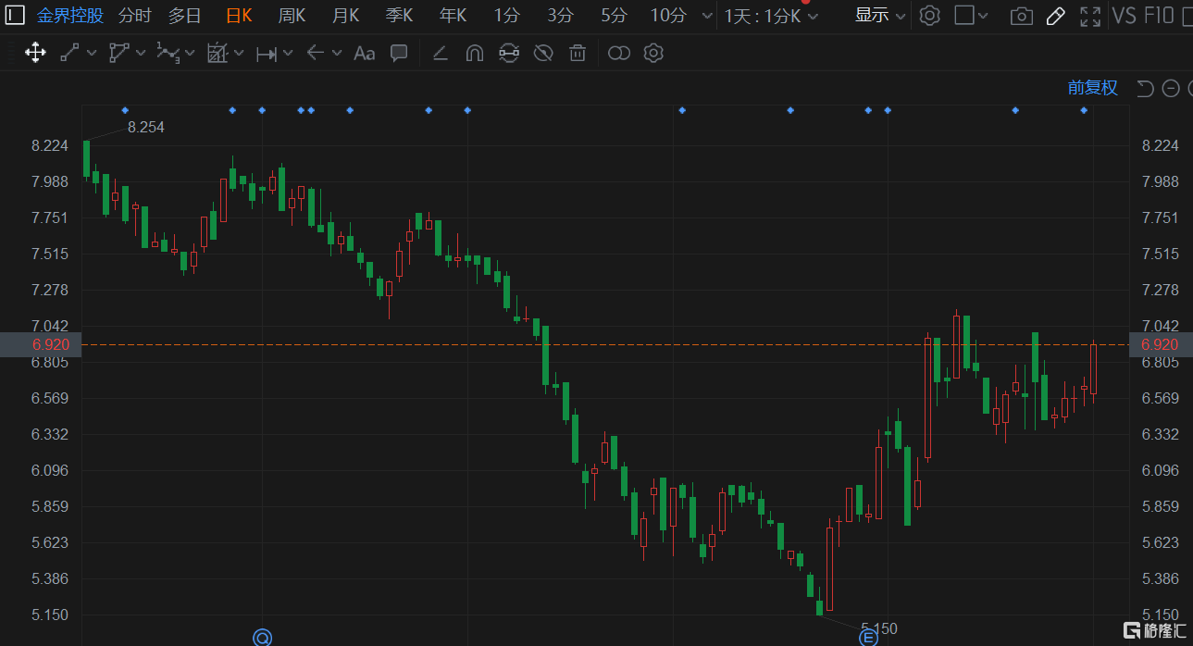Screen dimensions: 1193x646
Task: Select the move/pan crosshair tool
Action: coord(35,53)
